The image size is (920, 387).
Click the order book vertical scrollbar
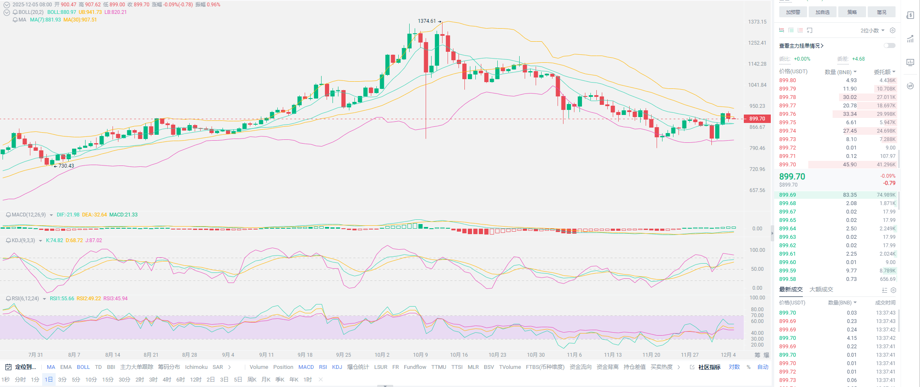coord(899,160)
